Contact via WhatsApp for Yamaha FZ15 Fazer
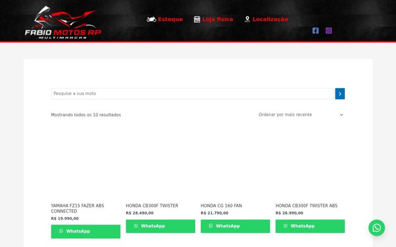 coord(86,232)
